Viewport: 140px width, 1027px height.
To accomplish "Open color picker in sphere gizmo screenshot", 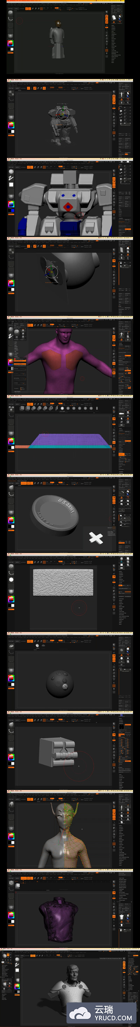I will 11,283.
